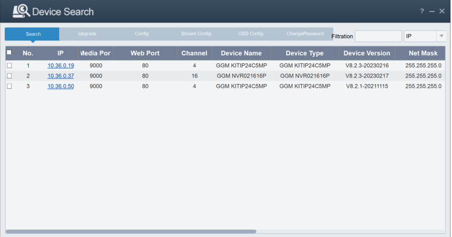Sort by the Net Mask column header
Viewport: 452px width, 237px height.
click(420, 53)
